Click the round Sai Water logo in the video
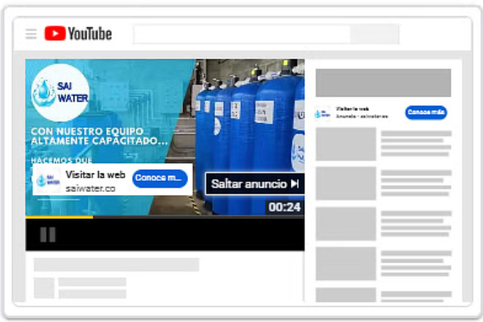483x322 pixels. 60,92
